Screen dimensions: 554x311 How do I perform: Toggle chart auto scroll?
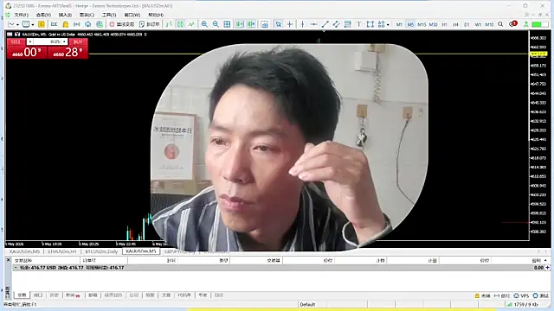[240, 24]
